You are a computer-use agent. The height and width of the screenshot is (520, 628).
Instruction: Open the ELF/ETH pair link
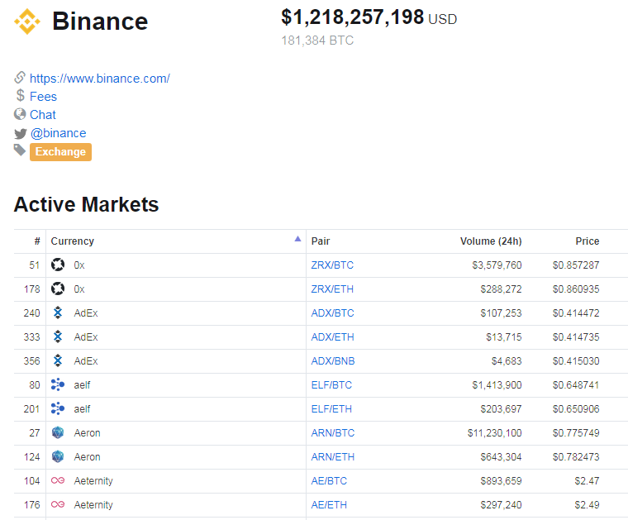[331, 409]
